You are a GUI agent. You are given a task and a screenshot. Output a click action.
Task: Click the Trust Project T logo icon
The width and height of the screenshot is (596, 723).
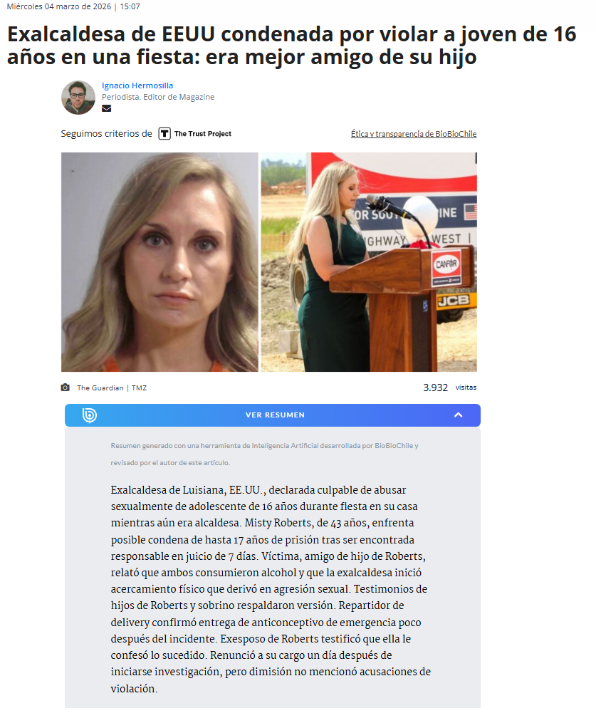click(164, 134)
